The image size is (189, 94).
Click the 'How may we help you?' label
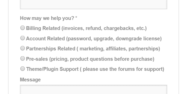(47, 18)
